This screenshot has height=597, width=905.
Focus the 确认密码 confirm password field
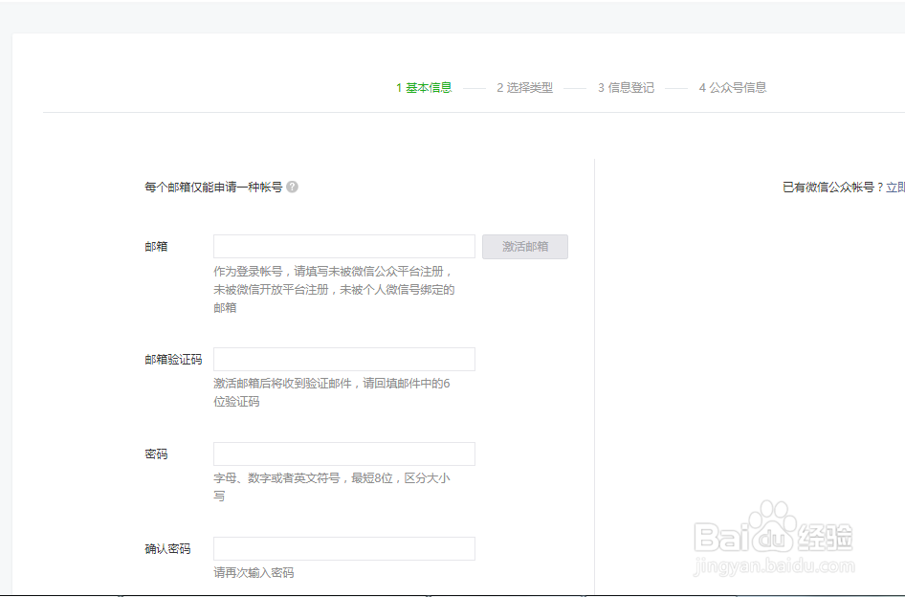tap(344, 548)
